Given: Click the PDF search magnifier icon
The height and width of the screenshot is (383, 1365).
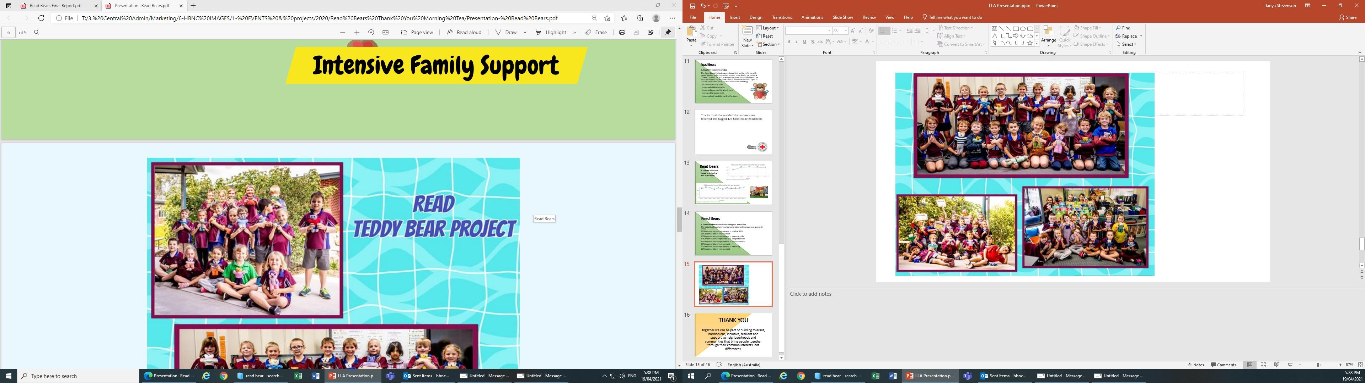Looking at the screenshot, I should pyautogui.click(x=37, y=32).
